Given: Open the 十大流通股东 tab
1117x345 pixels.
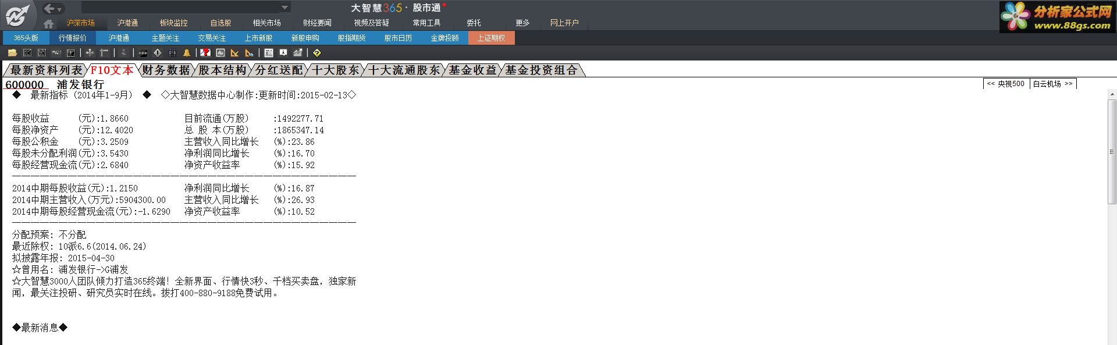Looking at the screenshot, I should point(404,70).
